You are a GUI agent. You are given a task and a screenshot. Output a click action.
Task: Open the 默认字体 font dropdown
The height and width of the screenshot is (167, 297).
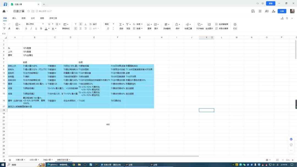coord(34,24)
